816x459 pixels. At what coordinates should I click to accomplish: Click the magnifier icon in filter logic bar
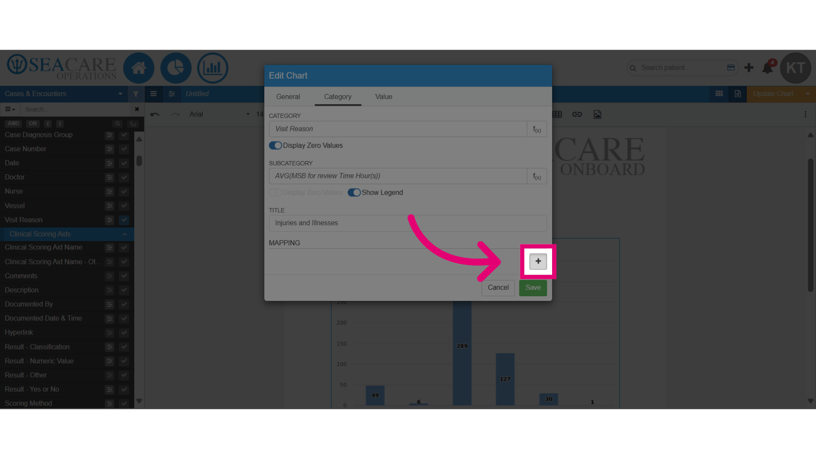coord(117,124)
